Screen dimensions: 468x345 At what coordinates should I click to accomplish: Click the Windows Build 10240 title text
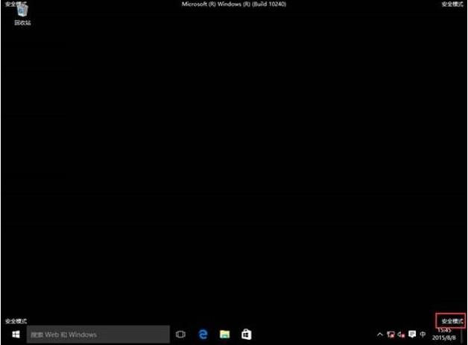coord(233,4)
